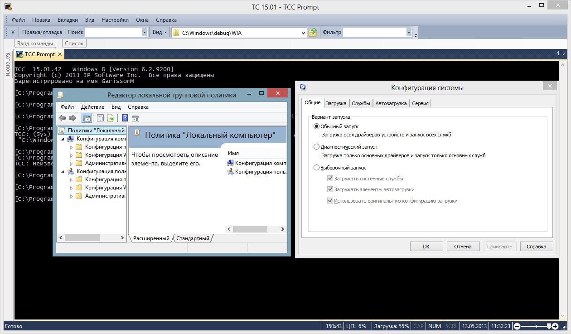Go back in the Group Policy Editor toolbar
The image size is (571, 334).
[x=62, y=118]
